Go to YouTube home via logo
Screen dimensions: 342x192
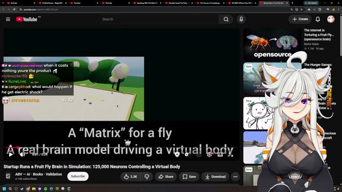[27, 19]
